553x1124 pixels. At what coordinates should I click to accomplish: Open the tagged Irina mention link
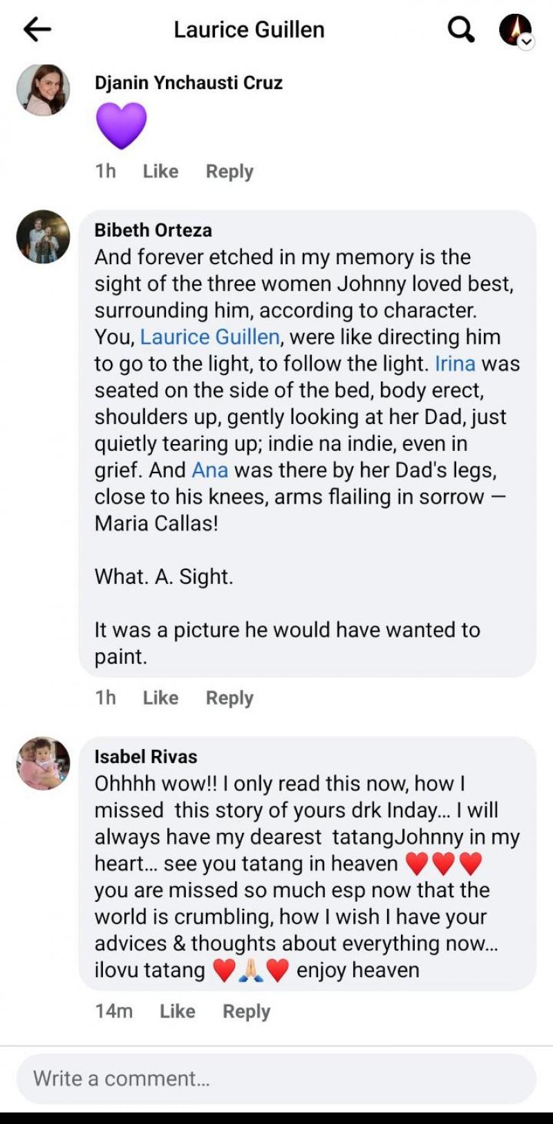click(455, 364)
